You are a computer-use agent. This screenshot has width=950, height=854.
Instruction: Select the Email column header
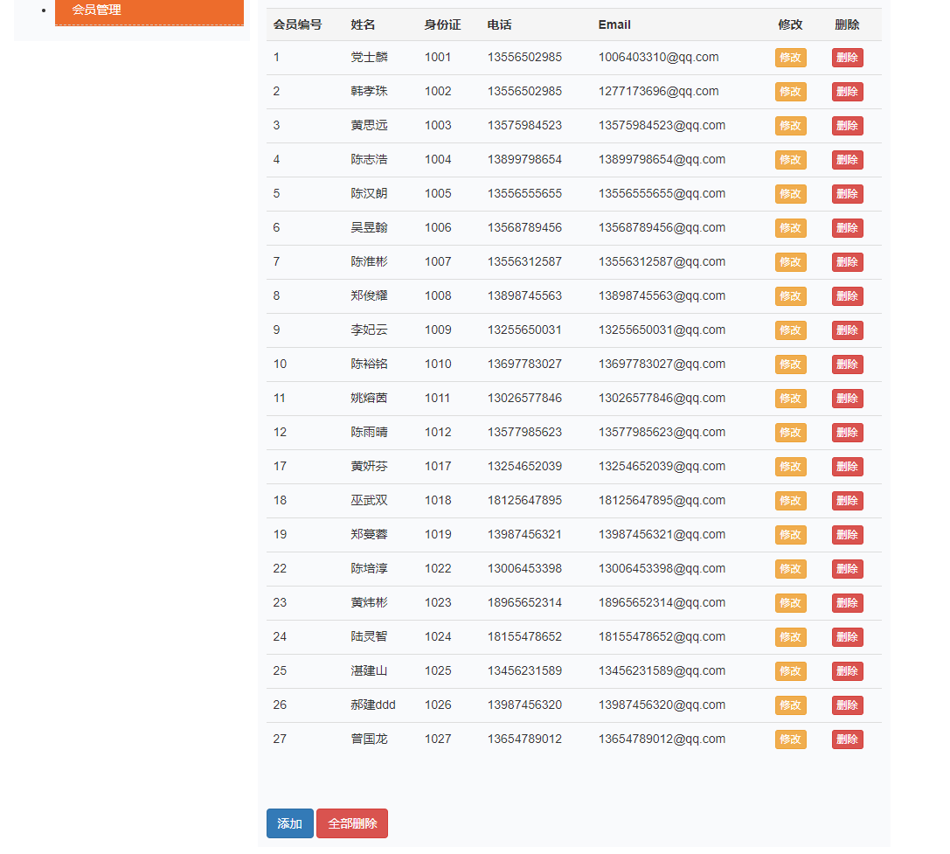pyautogui.click(x=614, y=24)
